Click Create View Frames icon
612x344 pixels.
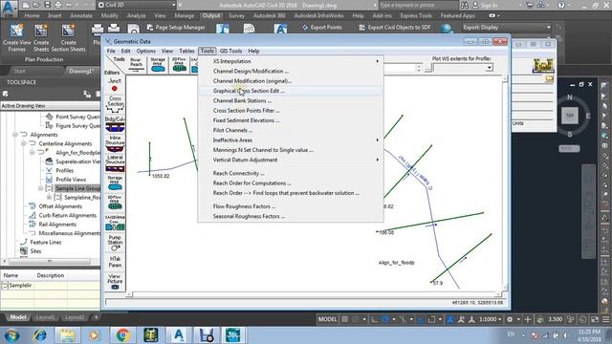pos(16,31)
